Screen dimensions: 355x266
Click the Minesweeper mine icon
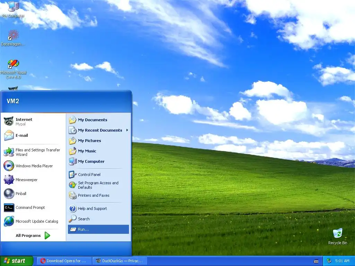pos(9,180)
